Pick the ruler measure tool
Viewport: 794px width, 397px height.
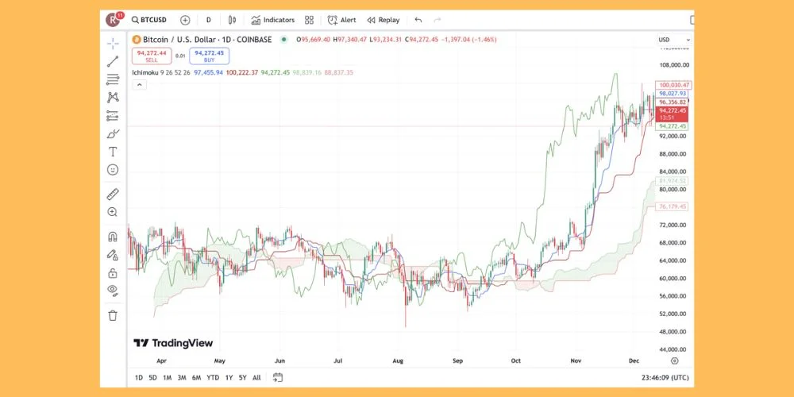point(113,194)
